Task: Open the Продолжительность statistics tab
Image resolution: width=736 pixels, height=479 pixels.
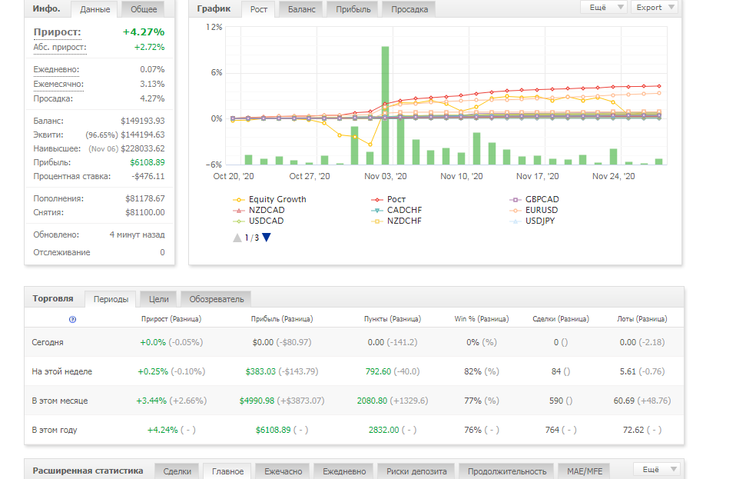Action: (x=507, y=471)
